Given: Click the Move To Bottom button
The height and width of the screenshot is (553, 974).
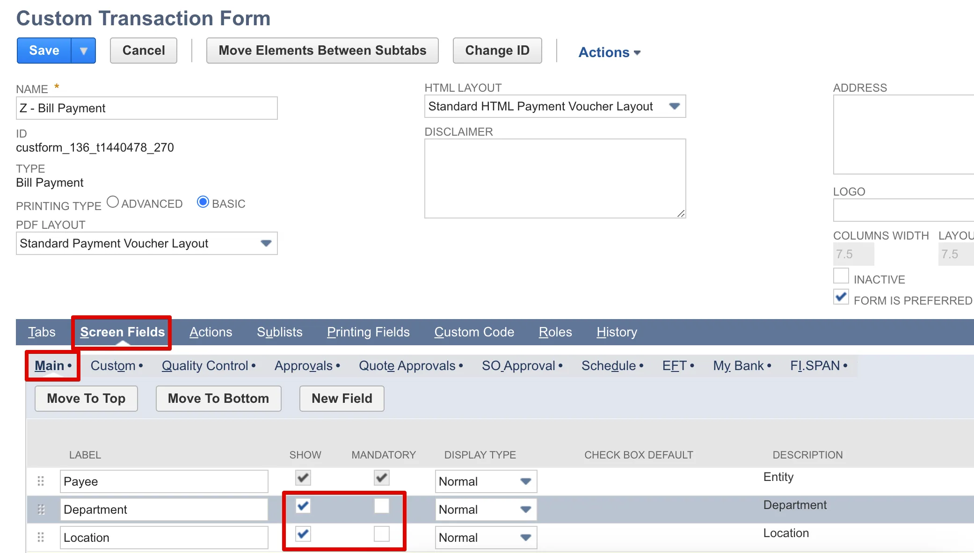Looking at the screenshot, I should (218, 399).
